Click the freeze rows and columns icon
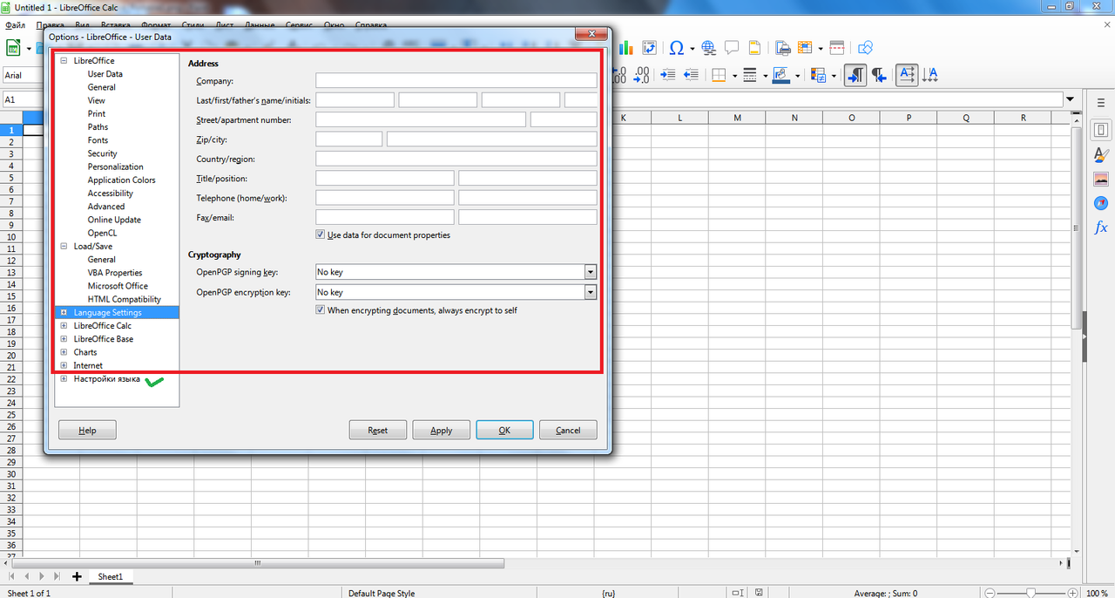Image resolution: width=1115 pixels, height=598 pixels. 803,48
